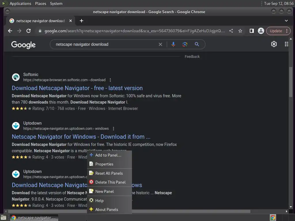The image size is (295, 221).
Task: Select netscape navigator taskbar window button
Action: tap(34, 218)
